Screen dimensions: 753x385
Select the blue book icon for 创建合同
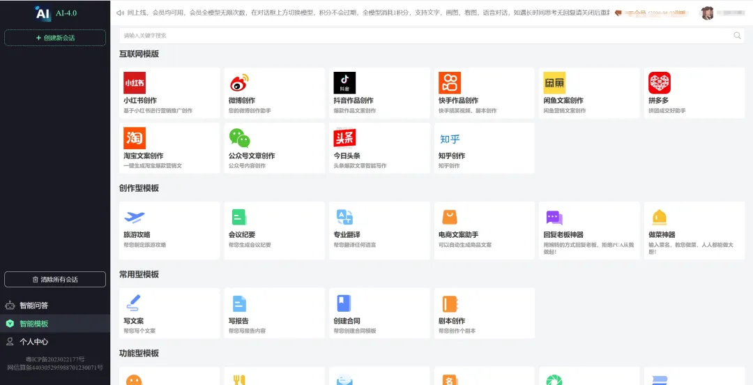pos(344,303)
